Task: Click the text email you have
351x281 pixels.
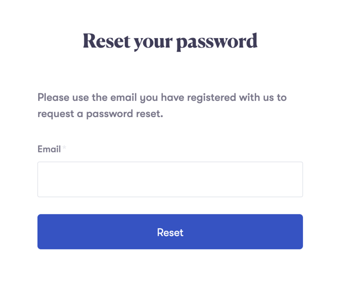Action: [x=147, y=98]
